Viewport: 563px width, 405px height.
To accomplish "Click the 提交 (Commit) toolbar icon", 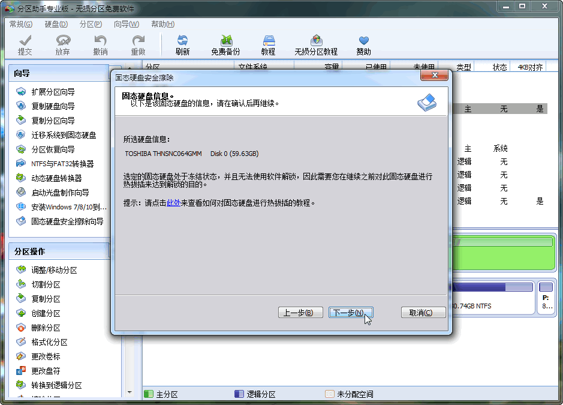I will click(25, 45).
